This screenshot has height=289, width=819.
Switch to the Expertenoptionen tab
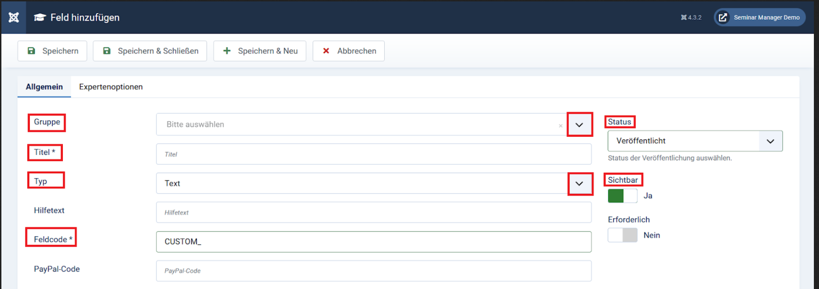(x=111, y=87)
